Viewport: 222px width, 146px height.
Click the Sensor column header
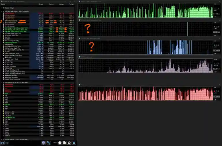tap(3, 4)
